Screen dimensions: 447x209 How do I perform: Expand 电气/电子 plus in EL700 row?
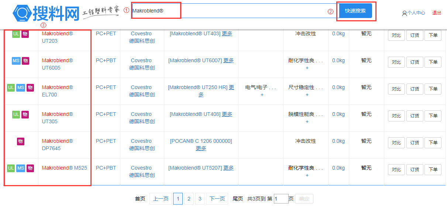262,95
